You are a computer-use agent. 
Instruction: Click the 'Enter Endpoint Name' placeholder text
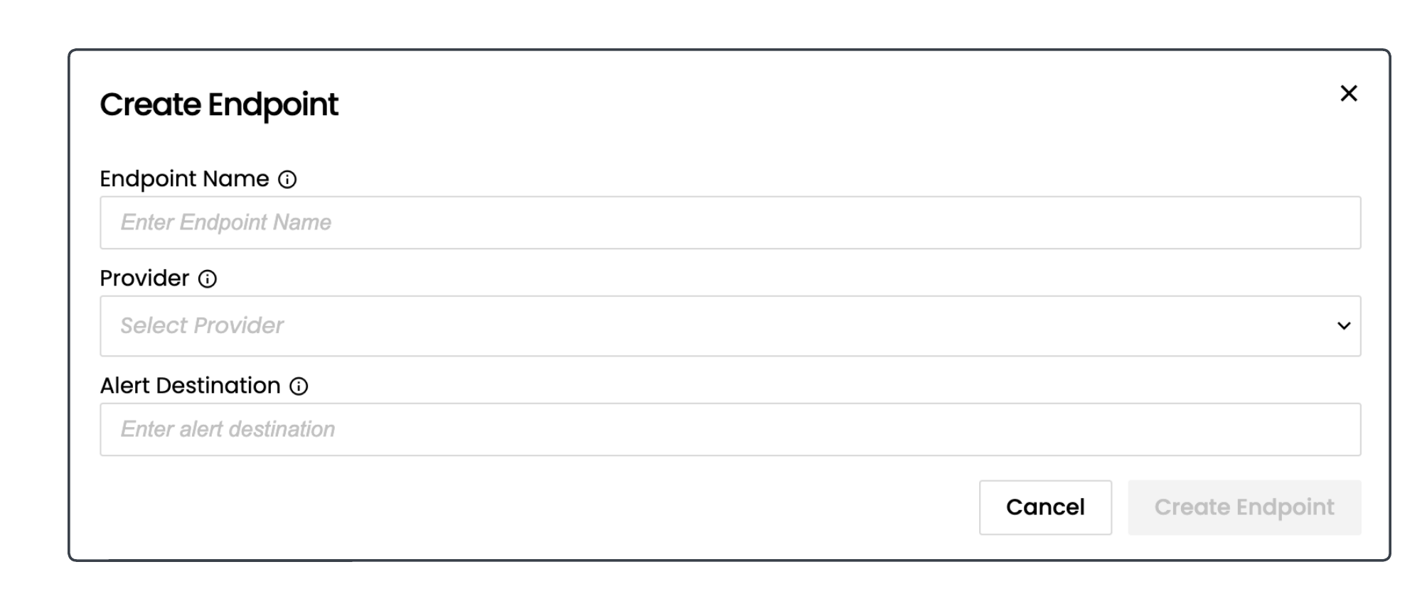click(225, 223)
